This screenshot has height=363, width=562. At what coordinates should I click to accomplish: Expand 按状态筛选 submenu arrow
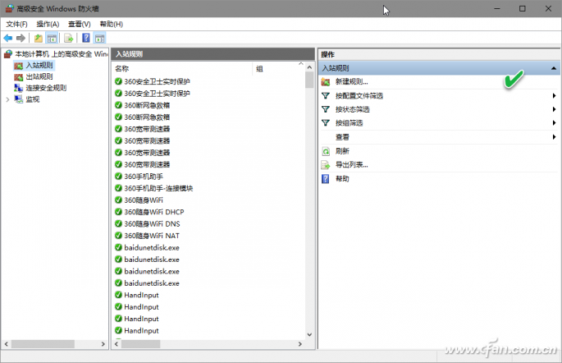point(554,109)
